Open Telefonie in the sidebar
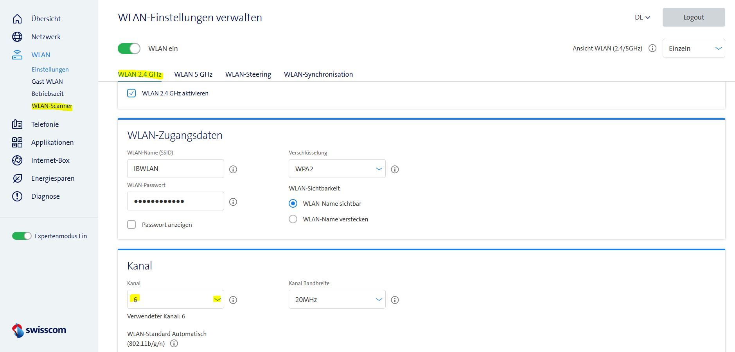Viewport: 735px width, 352px height. pos(45,124)
